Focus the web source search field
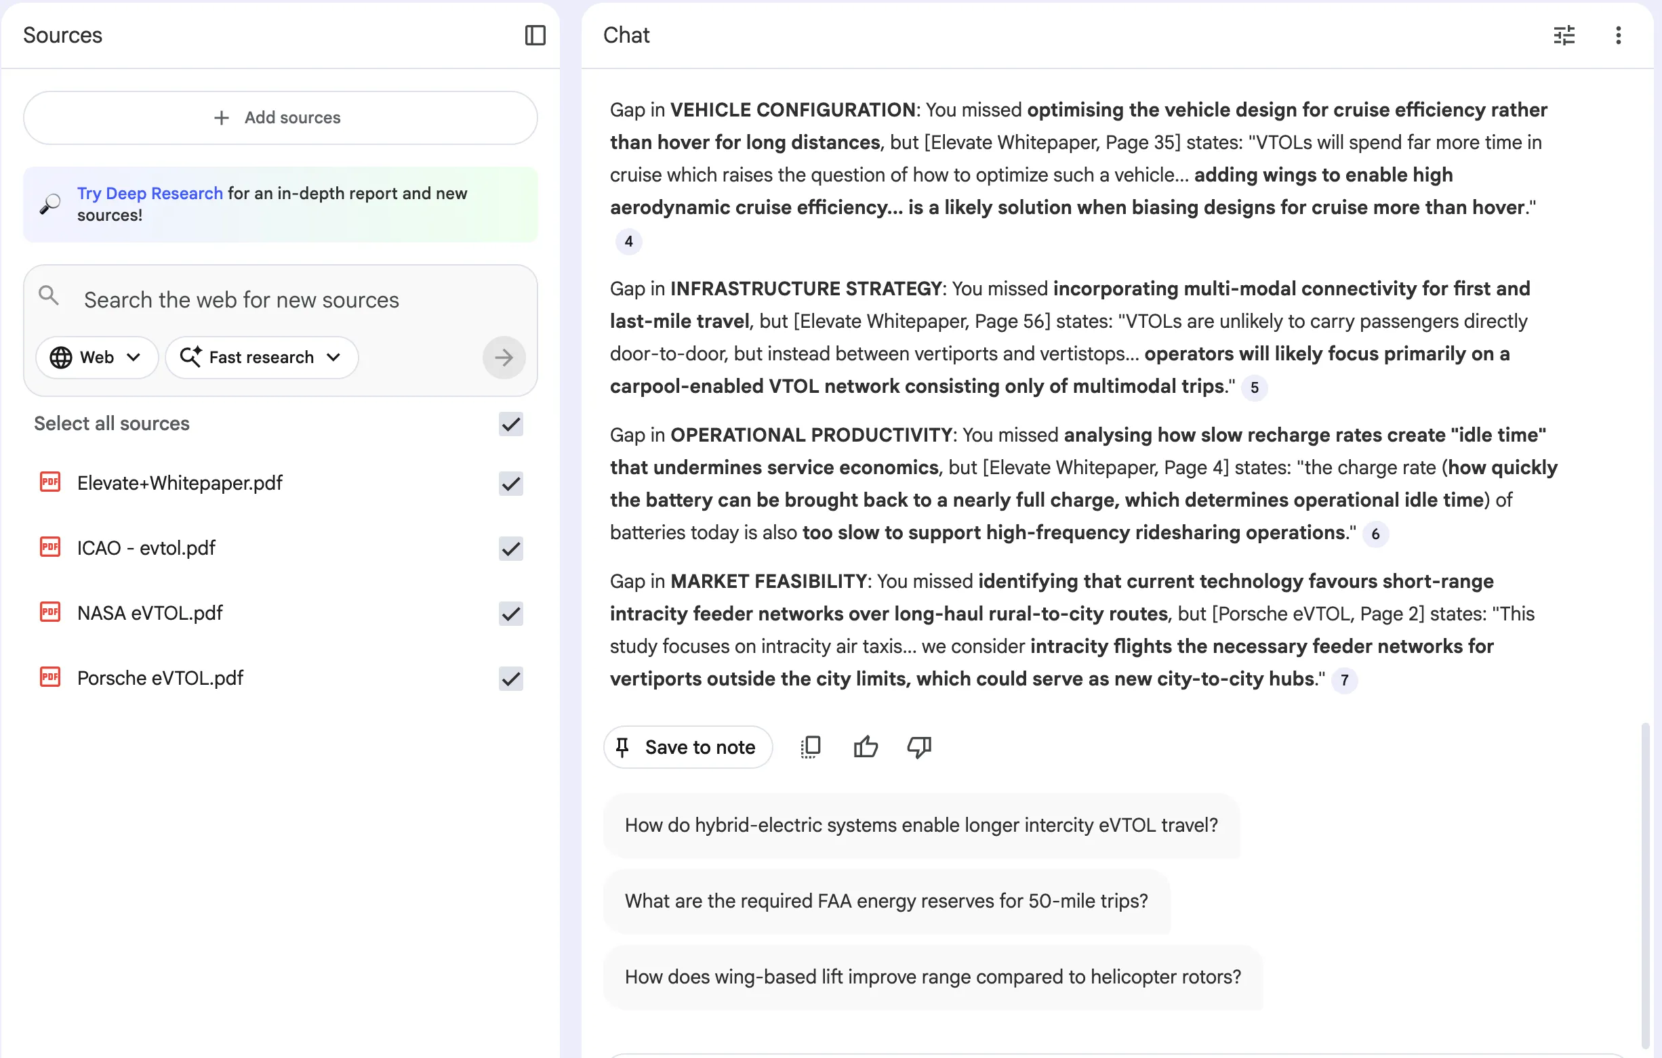1662x1058 pixels. (276, 300)
